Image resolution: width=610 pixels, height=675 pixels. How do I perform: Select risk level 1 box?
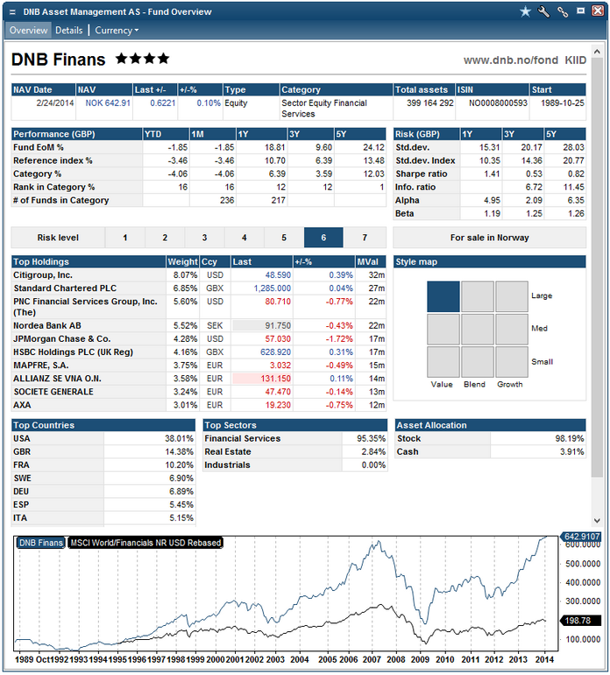click(124, 238)
